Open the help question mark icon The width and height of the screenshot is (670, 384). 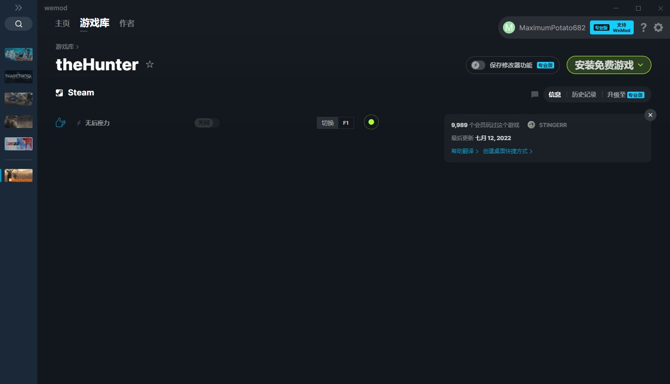coord(643,27)
